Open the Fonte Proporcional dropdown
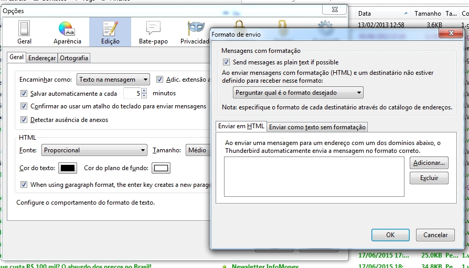The width and height of the screenshot is (469, 268). [x=94, y=150]
